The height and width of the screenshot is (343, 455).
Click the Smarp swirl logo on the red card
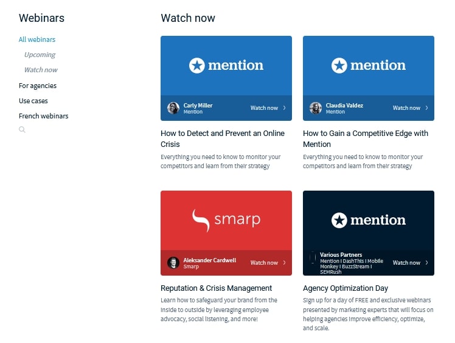click(201, 220)
